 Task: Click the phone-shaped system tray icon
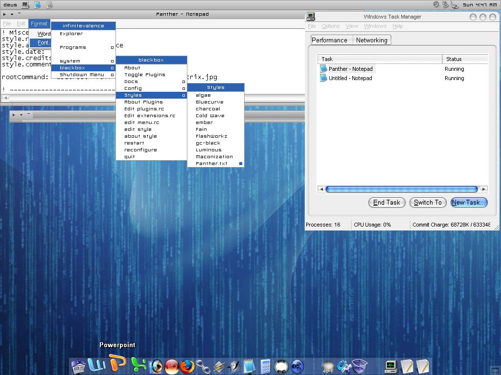455,5
